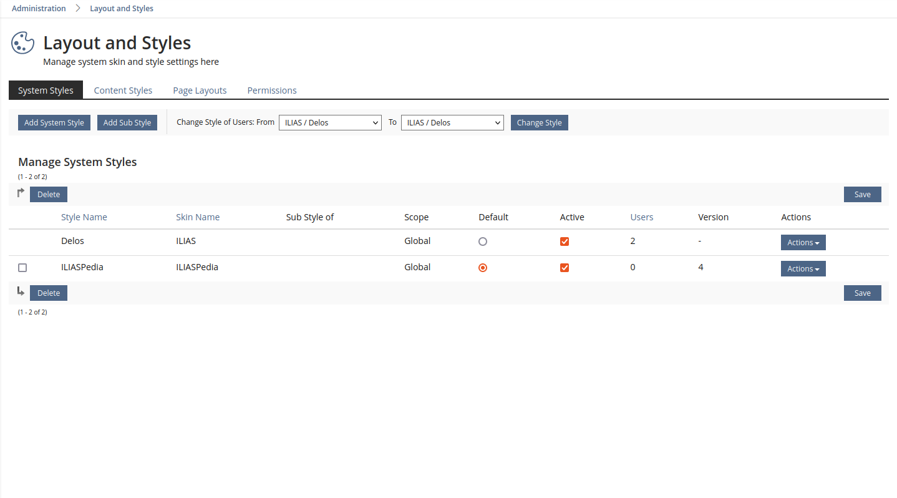The width and height of the screenshot is (897, 498).
Task: Click the top Save button
Action: click(863, 194)
